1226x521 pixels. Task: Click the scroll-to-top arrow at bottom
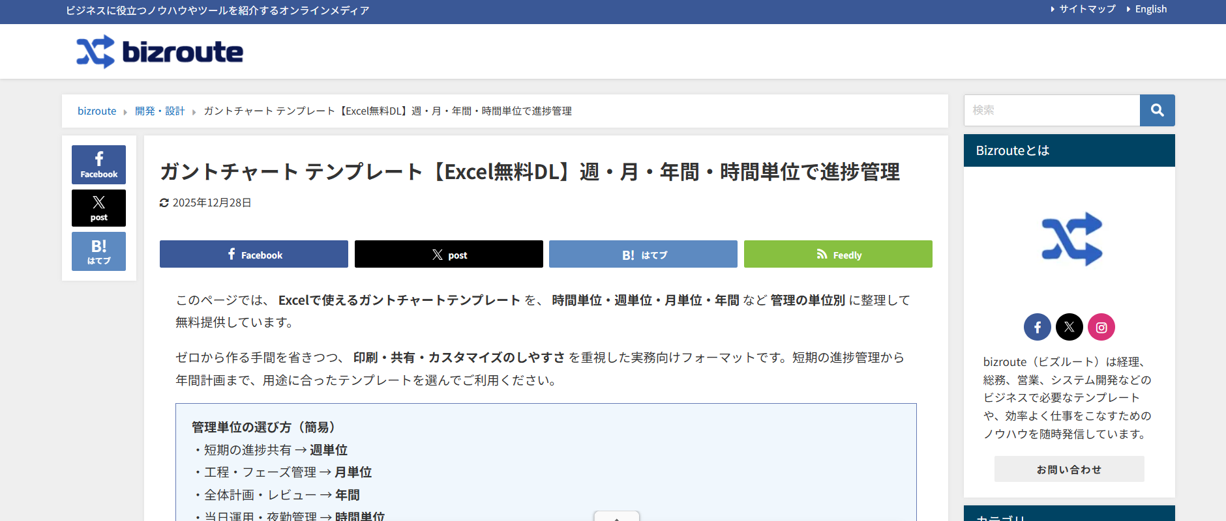616,516
